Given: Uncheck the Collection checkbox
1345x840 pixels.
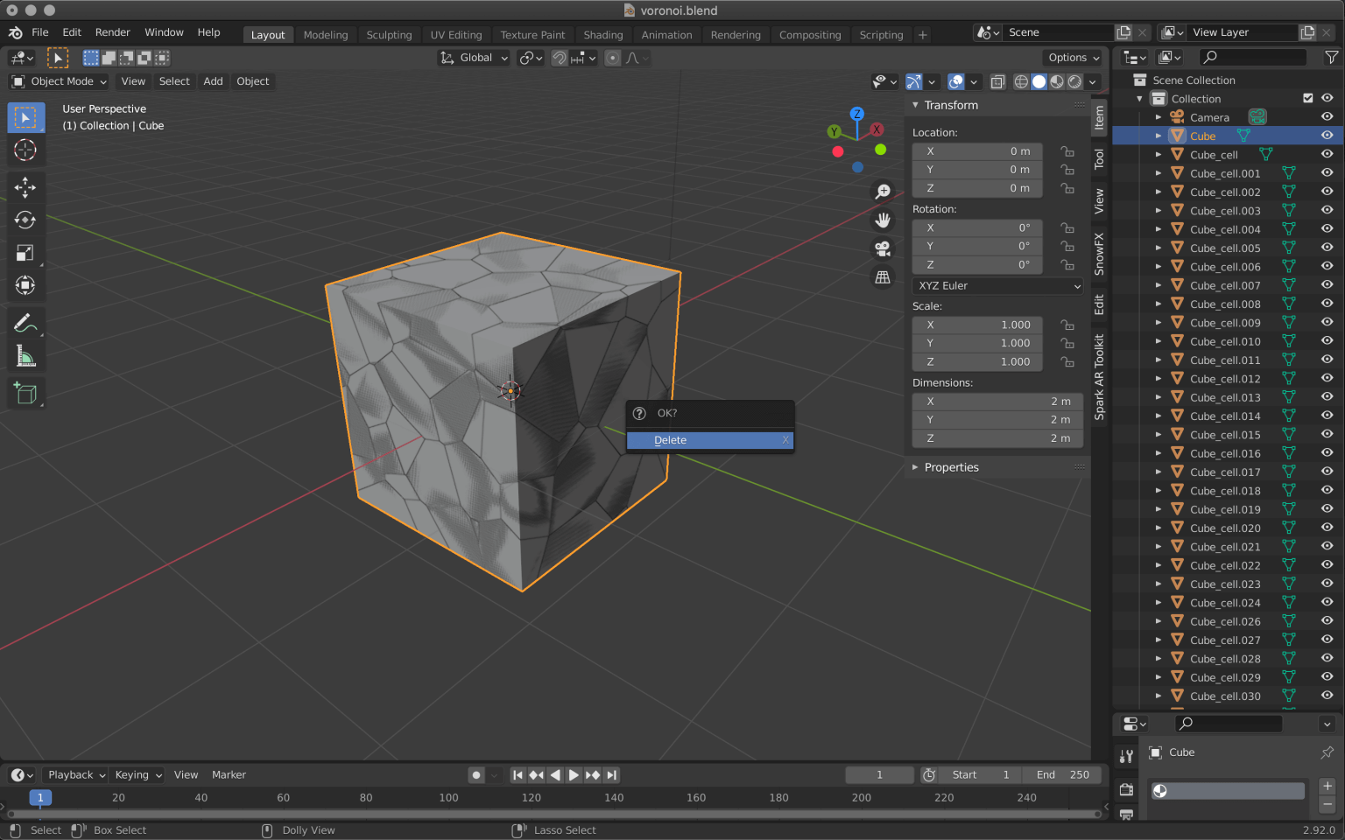Looking at the screenshot, I should [1307, 98].
